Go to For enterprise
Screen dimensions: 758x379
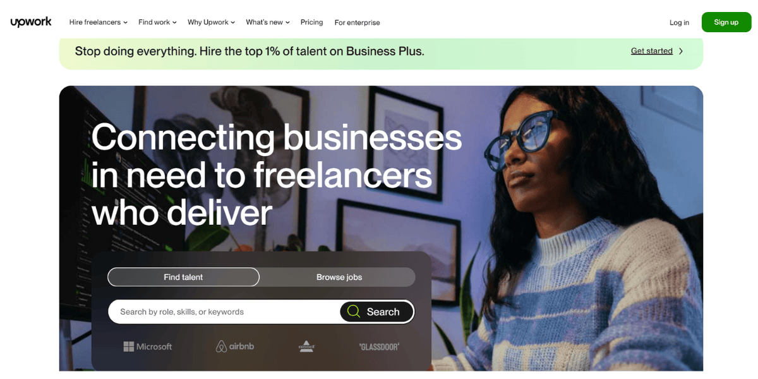pyautogui.click(x=358, y=22)
